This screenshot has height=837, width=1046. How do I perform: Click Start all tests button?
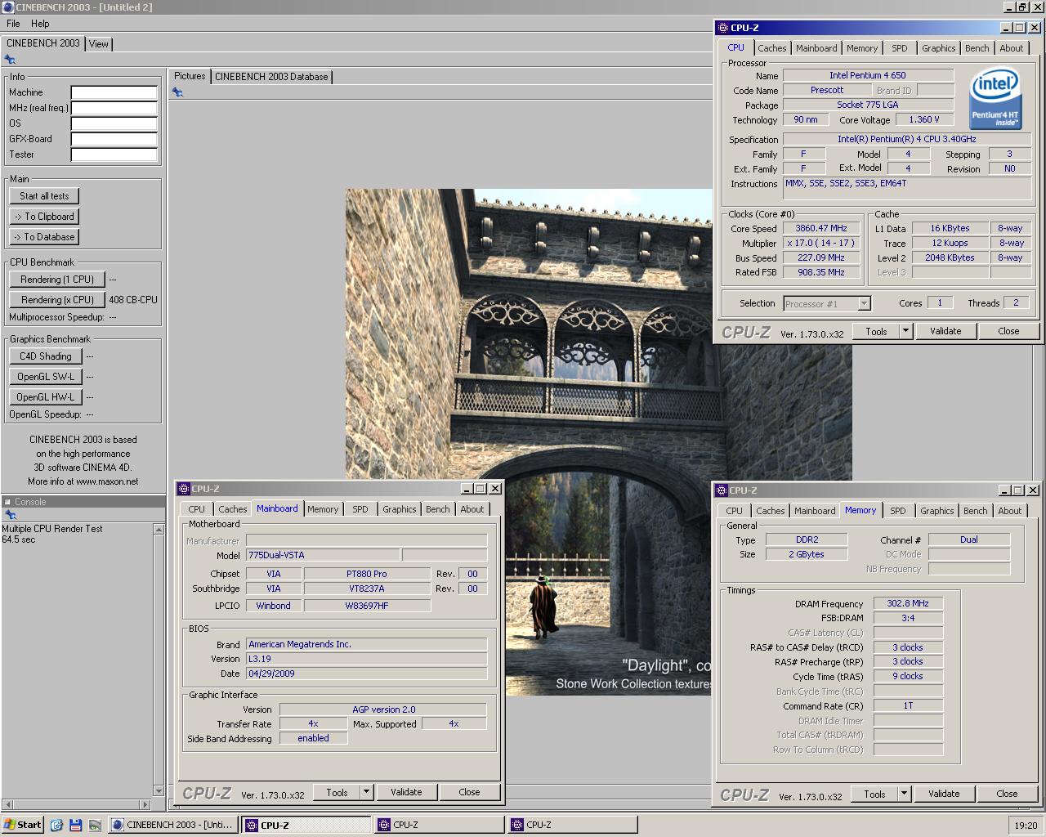click(45, 196)
